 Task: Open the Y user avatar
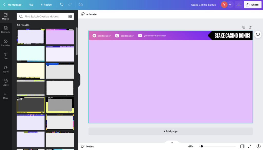[x=224, y=5]
